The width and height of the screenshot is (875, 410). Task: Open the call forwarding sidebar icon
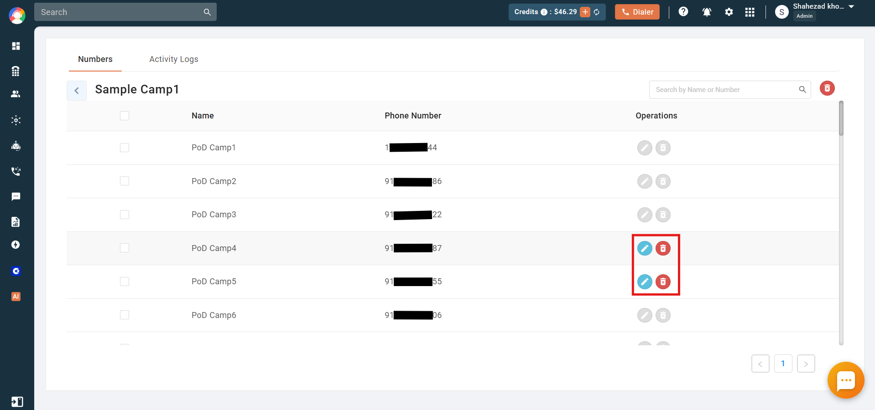click(x=16, y=171)
